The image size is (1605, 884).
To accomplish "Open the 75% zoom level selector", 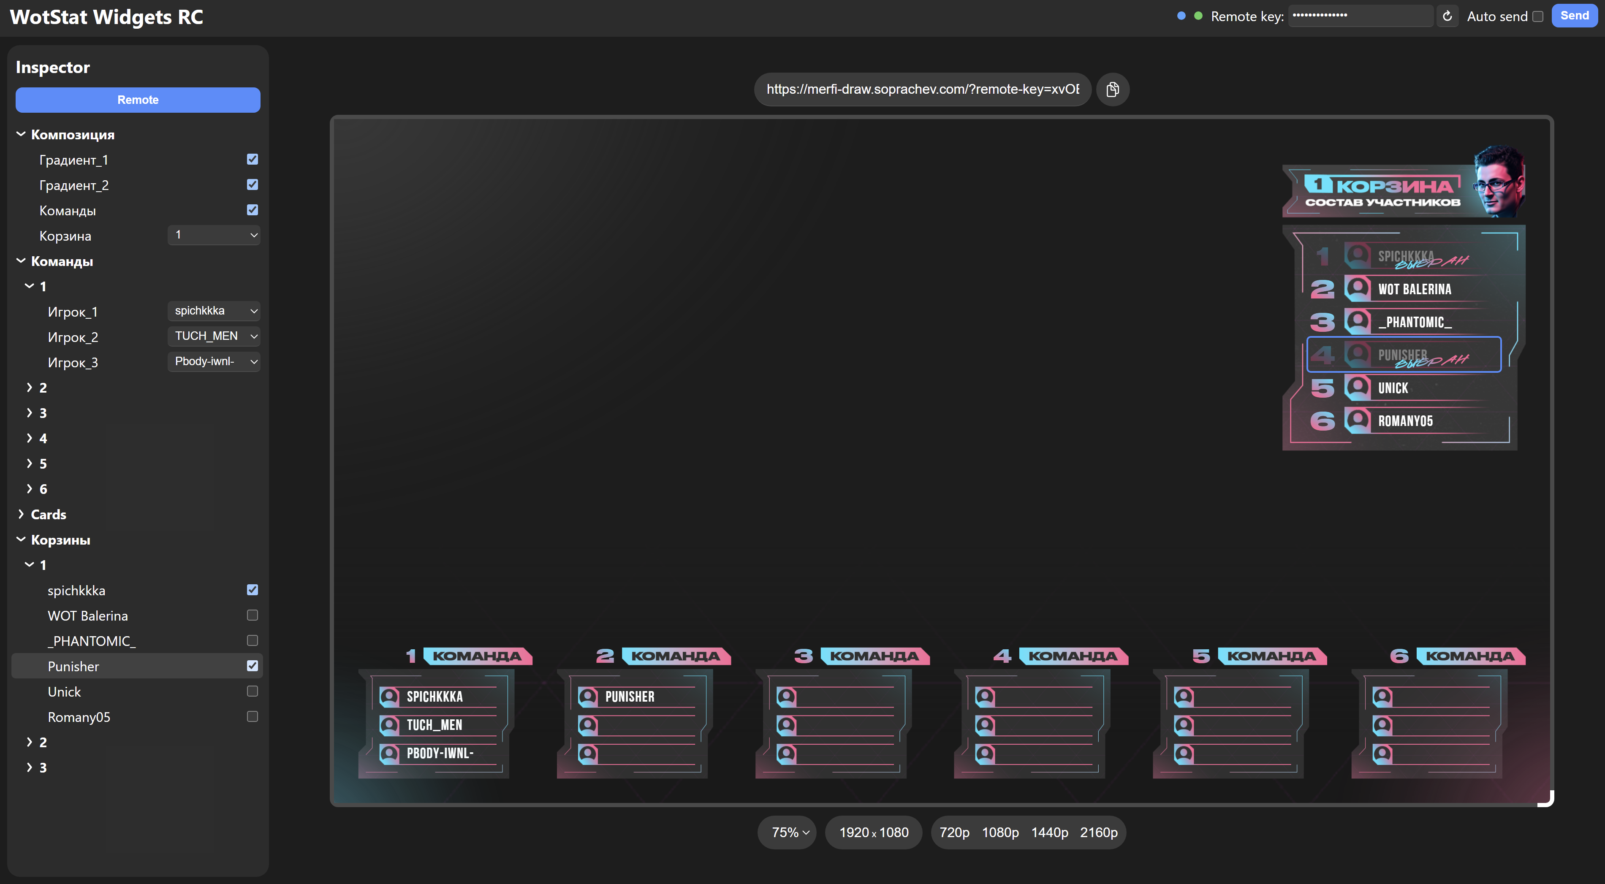I will point(789,832).
